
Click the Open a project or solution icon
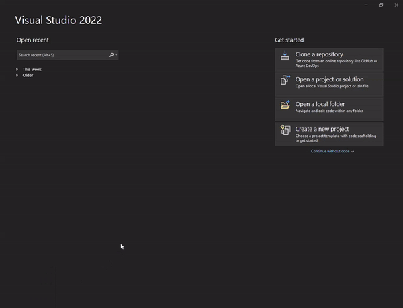pos(285,80)
